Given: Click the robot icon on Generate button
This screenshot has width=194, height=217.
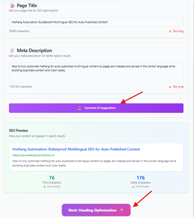Looking at the screenshot, I should [79, 108].
